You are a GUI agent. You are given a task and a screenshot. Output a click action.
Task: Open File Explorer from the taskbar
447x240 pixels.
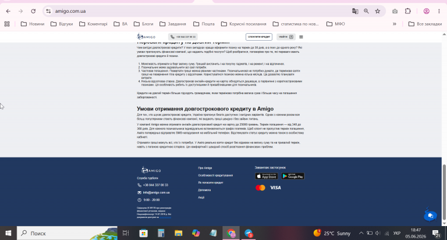click(x=179, y=233)
